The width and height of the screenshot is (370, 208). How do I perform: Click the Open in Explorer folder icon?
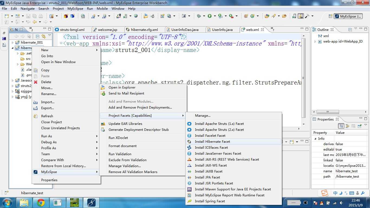103,87
